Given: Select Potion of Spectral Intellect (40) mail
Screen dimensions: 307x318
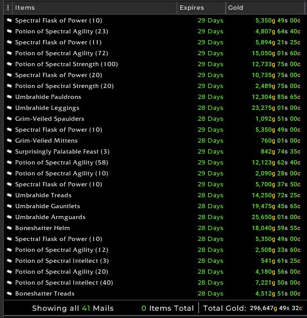Looking at the screenshot, I should click(154, 283).
